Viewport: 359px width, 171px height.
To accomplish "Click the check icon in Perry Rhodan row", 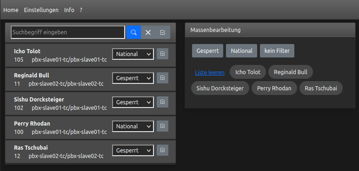I will [x=163, y=126].
